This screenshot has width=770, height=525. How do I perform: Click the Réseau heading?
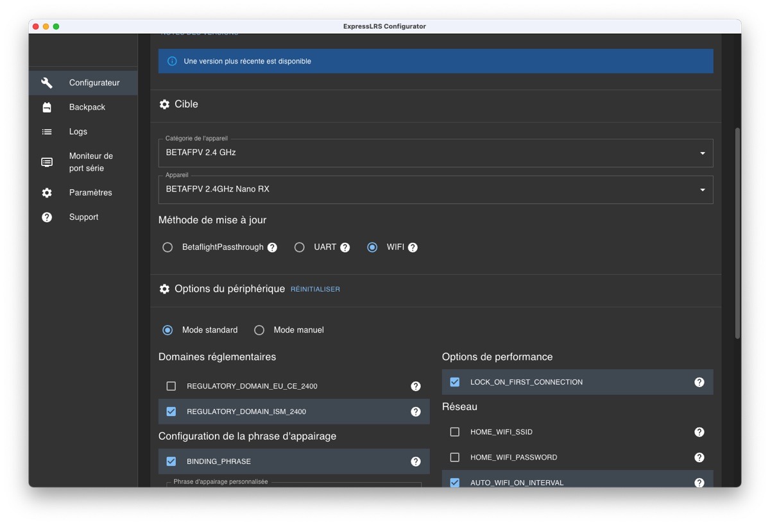click(459, 407)
